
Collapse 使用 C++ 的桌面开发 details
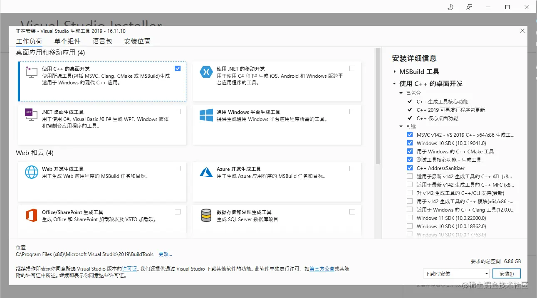394,84
